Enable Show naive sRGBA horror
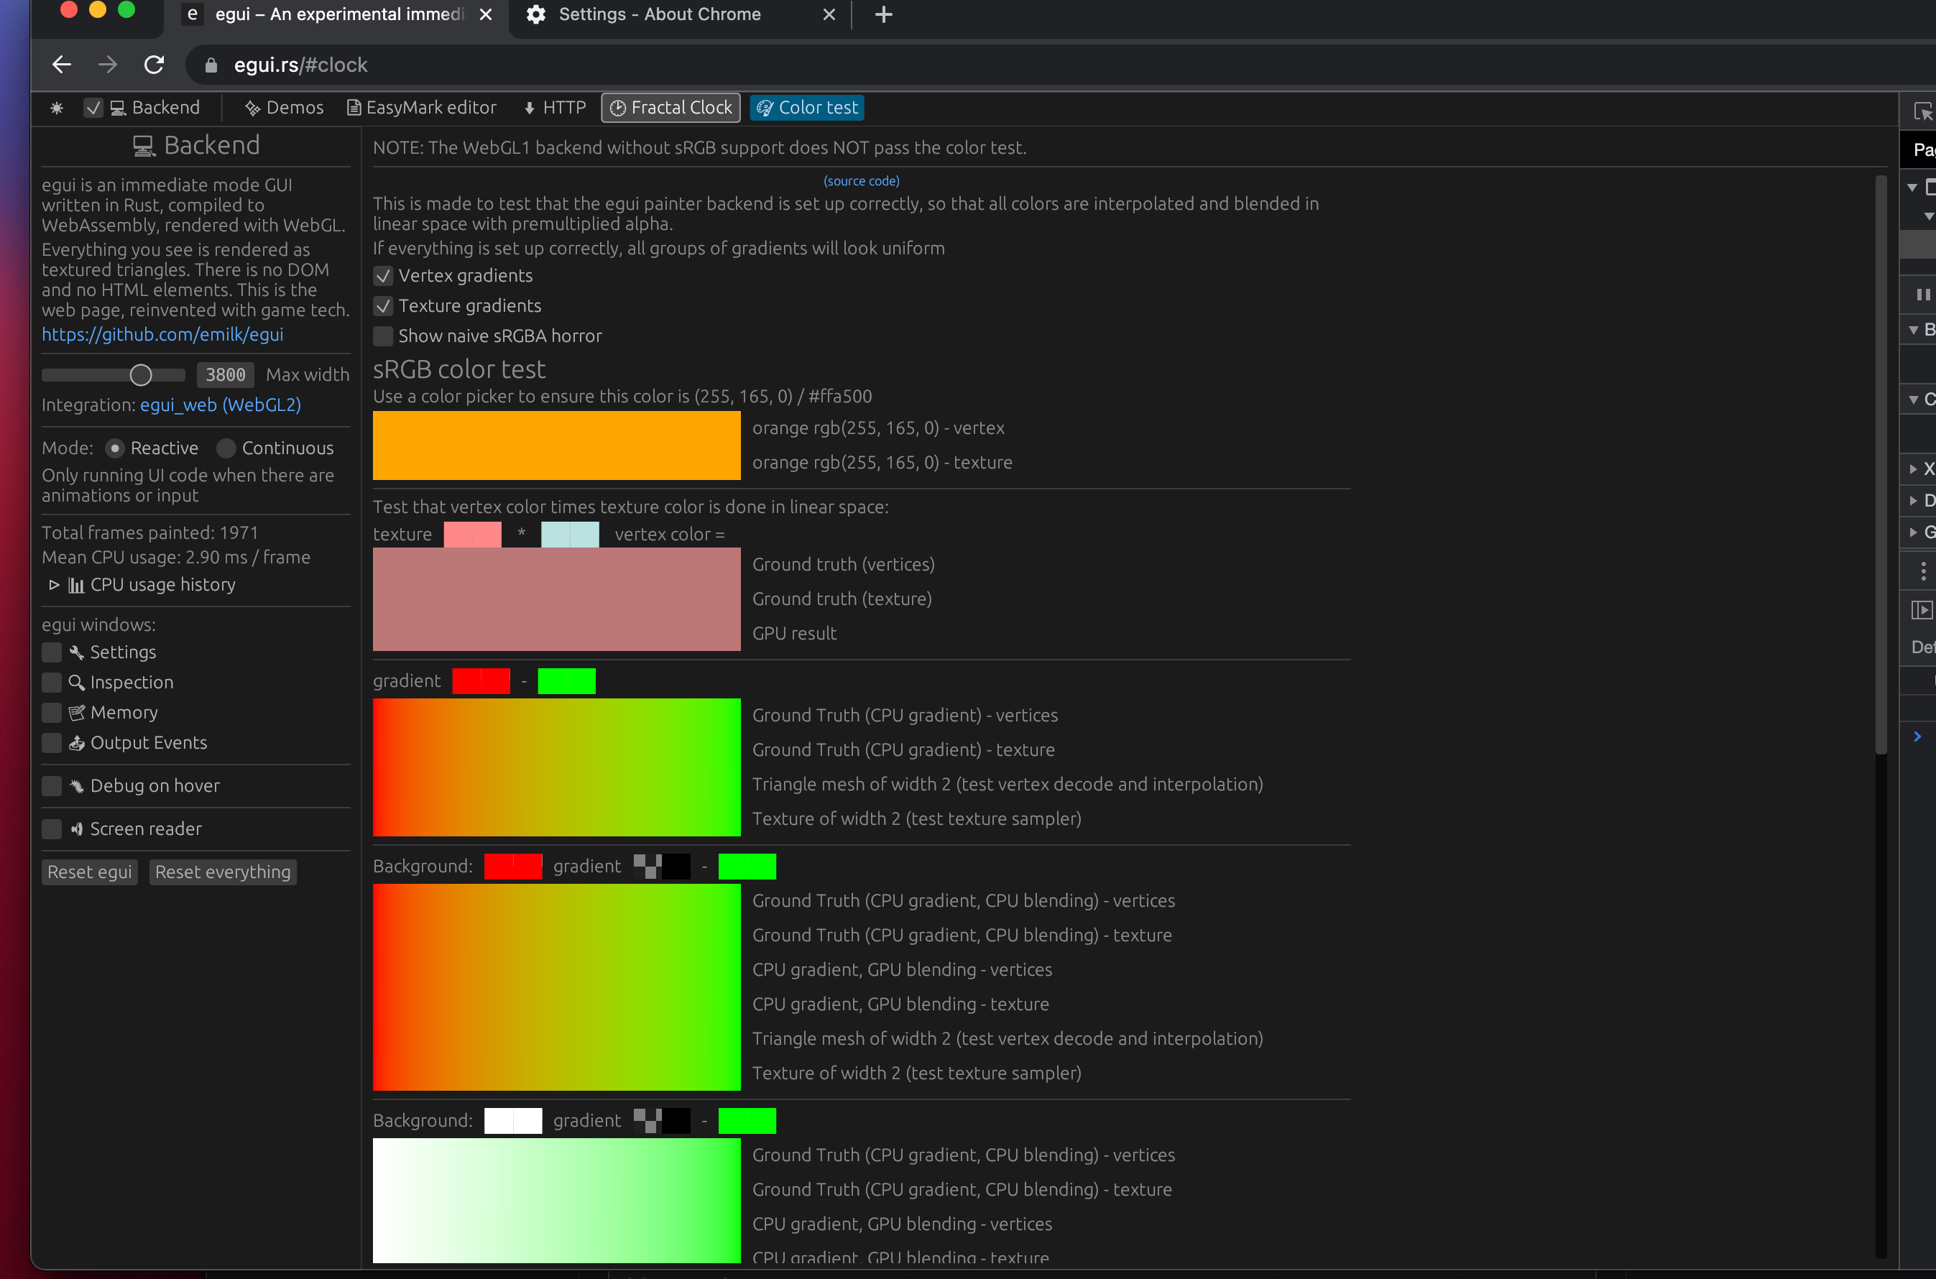1936x1279 pixels. tap(382, 336)
